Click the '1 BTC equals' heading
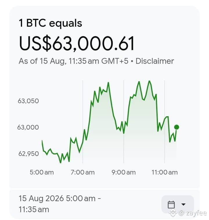Image resolution: width=209 pixels, height=220 pixels. 51,23
